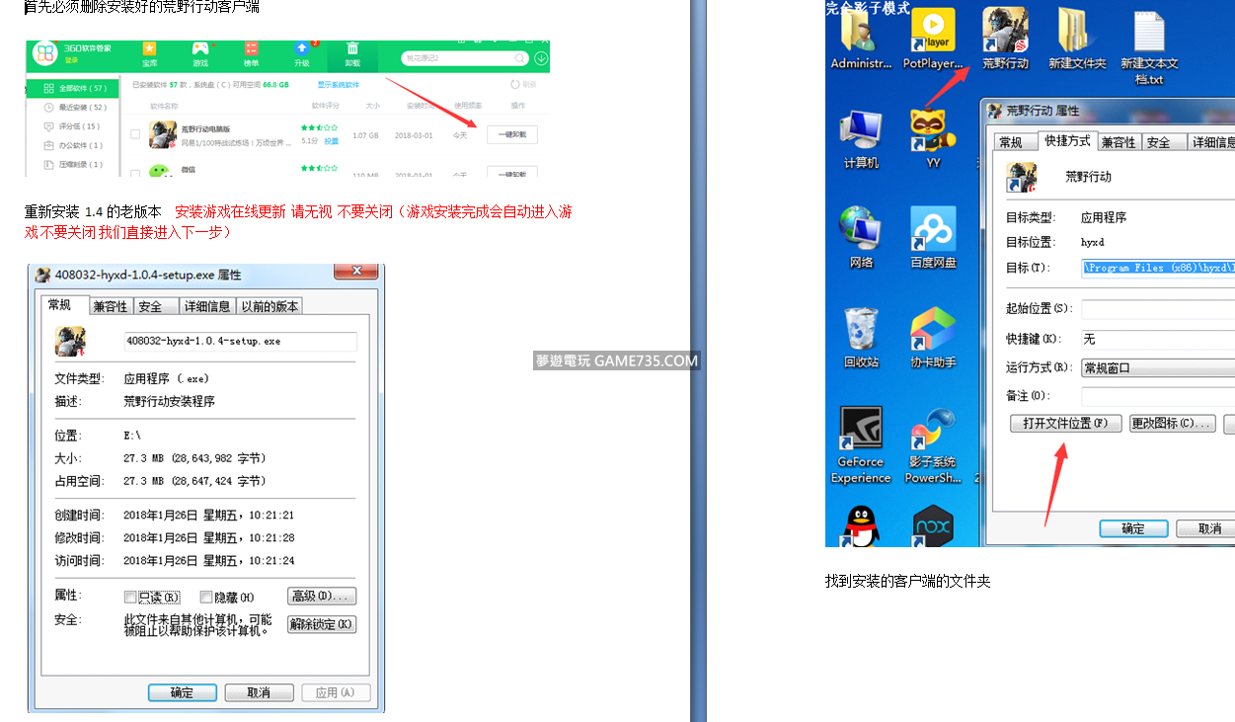Click the 投票 link for 荒野行动电脑版
This screenshot has width=1235, height=722.
[x=332, y=141]
